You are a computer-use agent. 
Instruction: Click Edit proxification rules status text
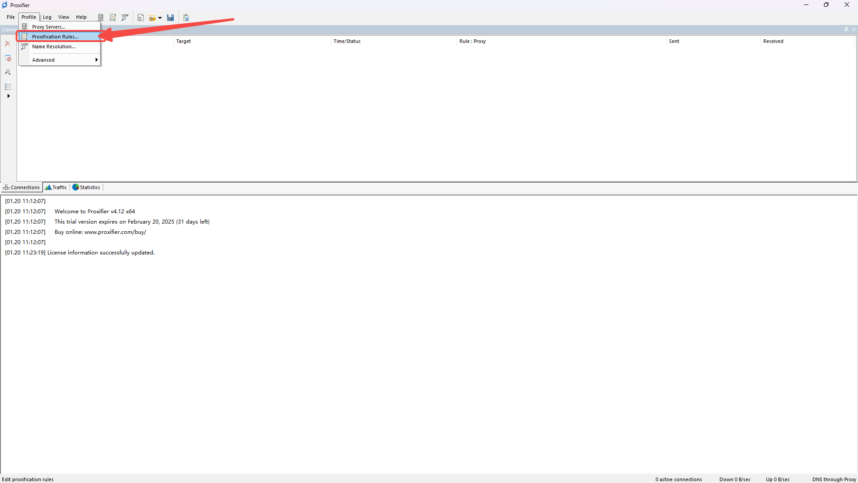[28, 479]
